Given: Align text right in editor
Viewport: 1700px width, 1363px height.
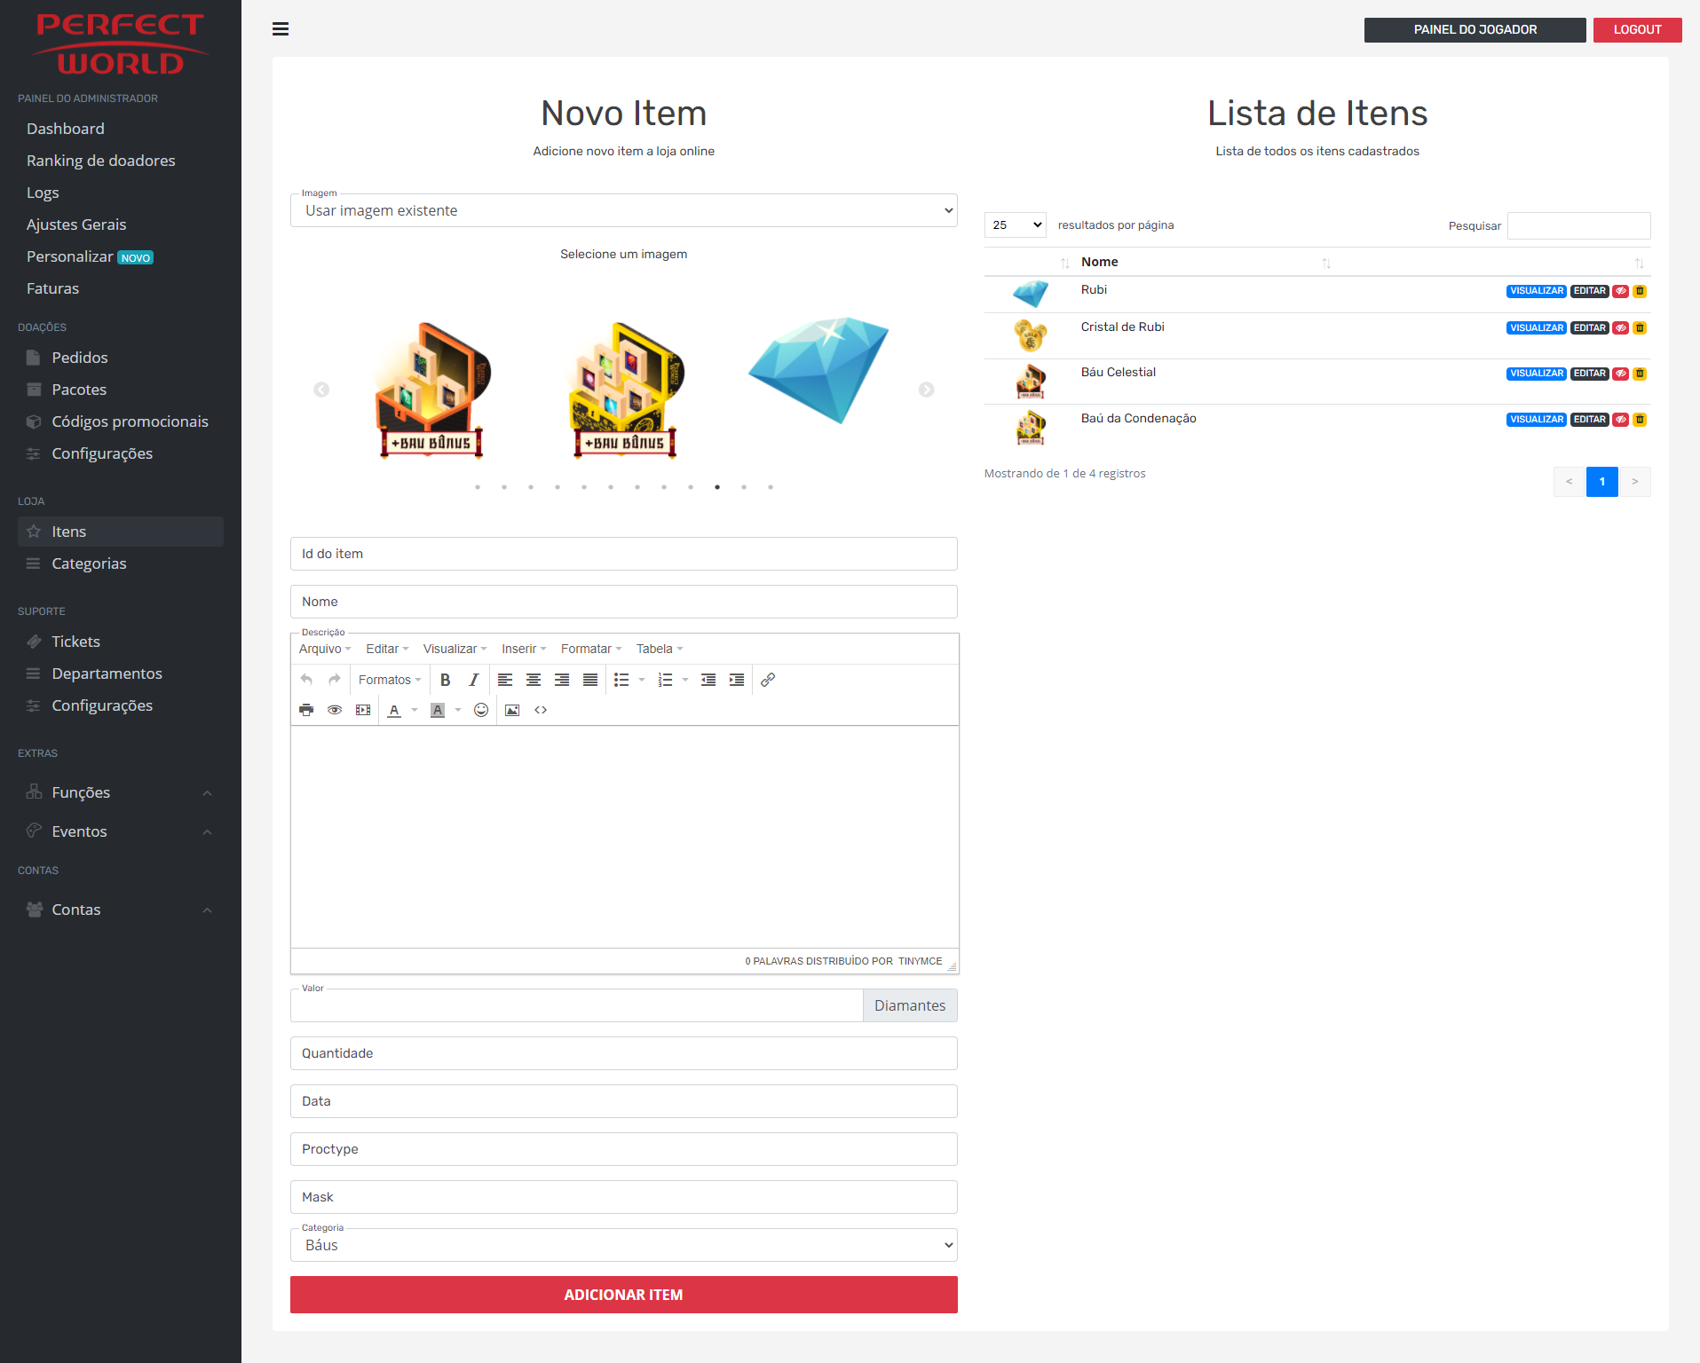Looking at the screenshot, I should 562,680.
